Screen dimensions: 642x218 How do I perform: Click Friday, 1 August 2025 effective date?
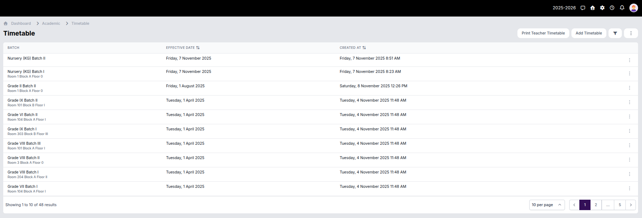pos(185,86)
